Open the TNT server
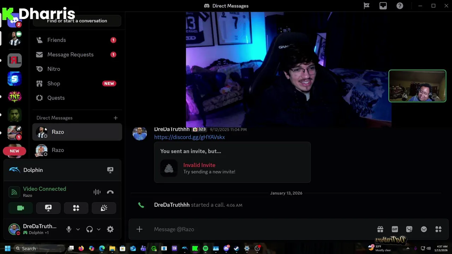 (x=14, y=97)
